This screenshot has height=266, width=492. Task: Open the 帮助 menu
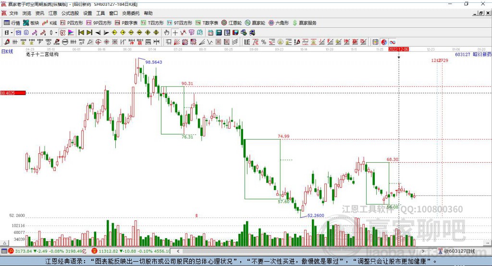click(x=148, y=13)
